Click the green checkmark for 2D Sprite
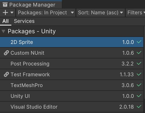Screen dimensions: 145x113 point(139,42)
